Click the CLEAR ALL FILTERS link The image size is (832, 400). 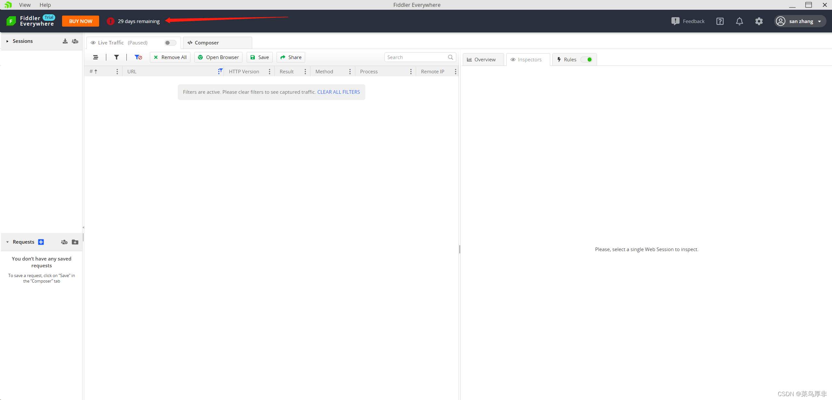(338, 92)
